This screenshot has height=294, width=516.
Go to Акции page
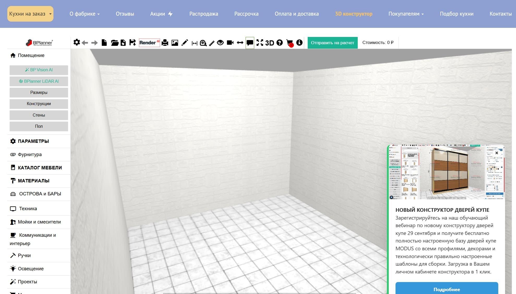(161, 14)
